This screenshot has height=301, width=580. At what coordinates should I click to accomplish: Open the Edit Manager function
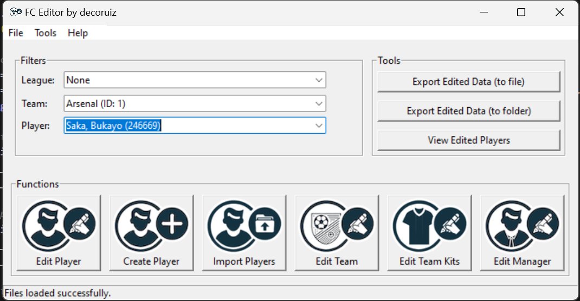pyautogui.click(x=523, y=233)
